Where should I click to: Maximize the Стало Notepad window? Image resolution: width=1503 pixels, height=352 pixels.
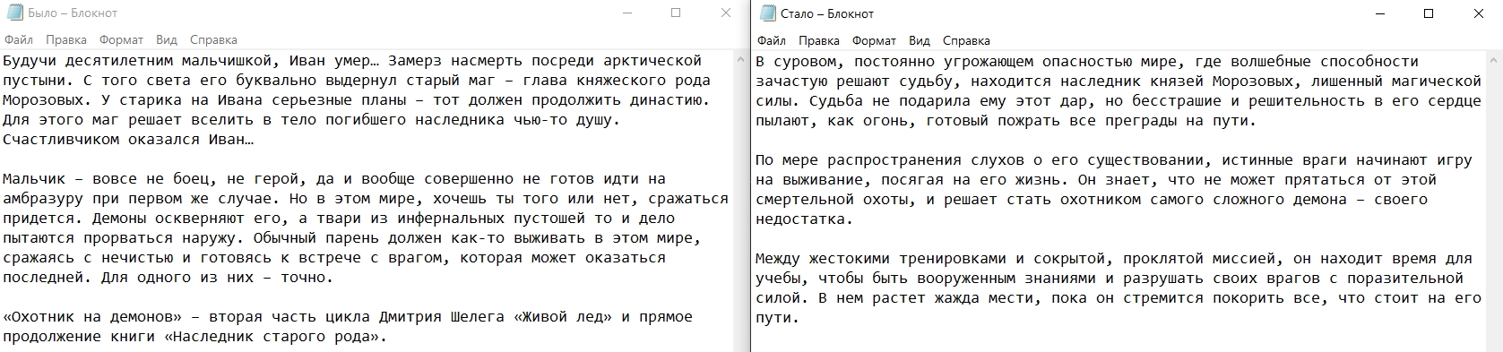(x=1429, y=13)
